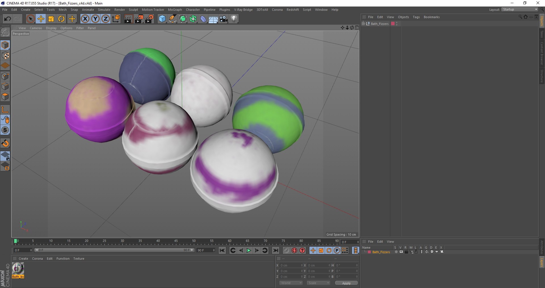The image size is (545, 288).
Task: Select the Rotate tool icon
Action: click(x=61, y=19)
